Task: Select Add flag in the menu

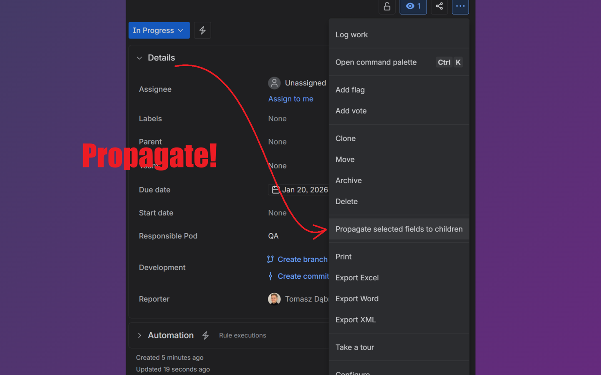Action: 399,90
